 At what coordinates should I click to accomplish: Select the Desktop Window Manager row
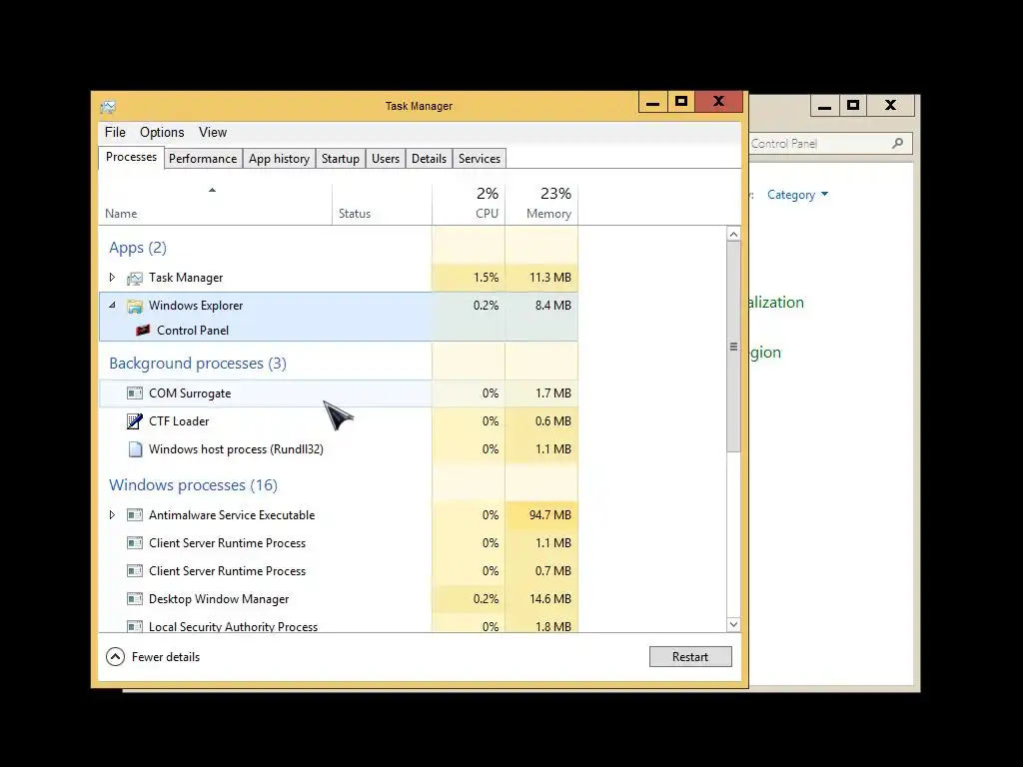click(x=338, y=599)
